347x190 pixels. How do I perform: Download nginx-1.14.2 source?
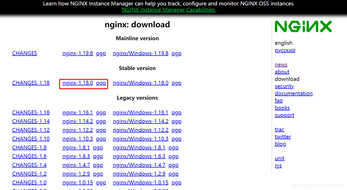pyautogui.click(x=78, y=121)
